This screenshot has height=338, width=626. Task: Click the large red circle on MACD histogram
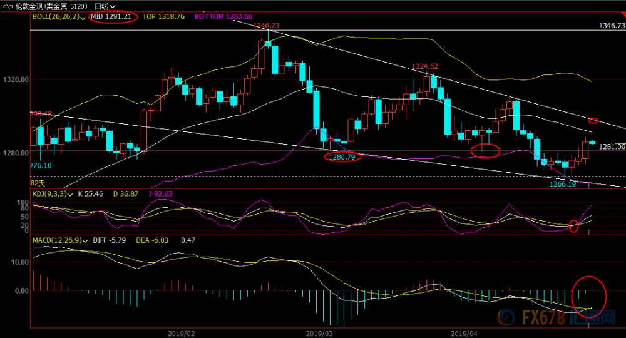[589, 297]
